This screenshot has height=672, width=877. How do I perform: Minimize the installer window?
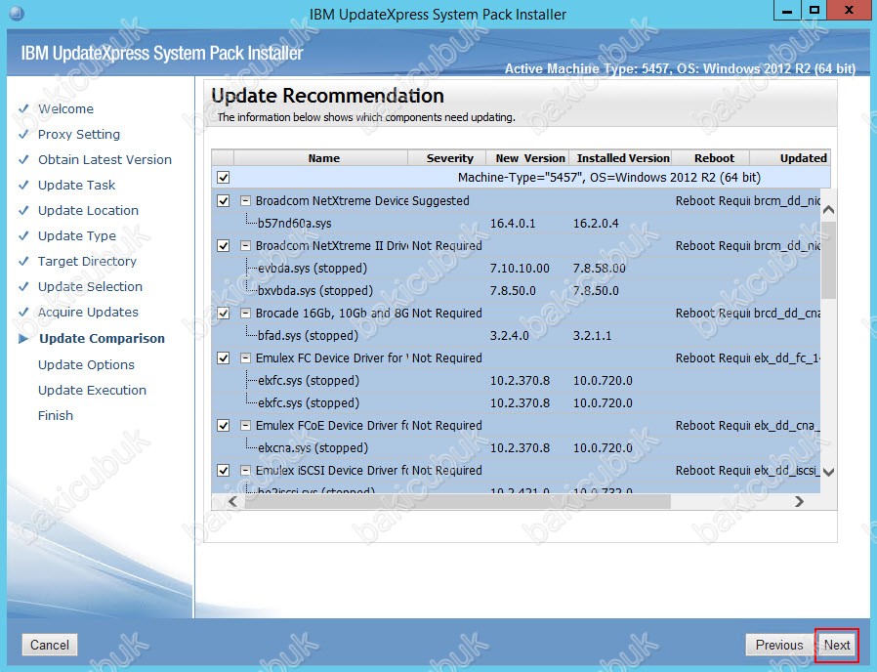[787, 11]
